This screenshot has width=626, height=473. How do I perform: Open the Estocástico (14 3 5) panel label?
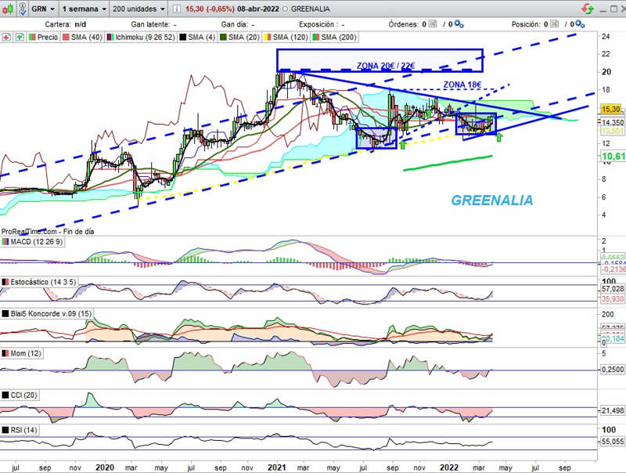click(x=38, y=282)
